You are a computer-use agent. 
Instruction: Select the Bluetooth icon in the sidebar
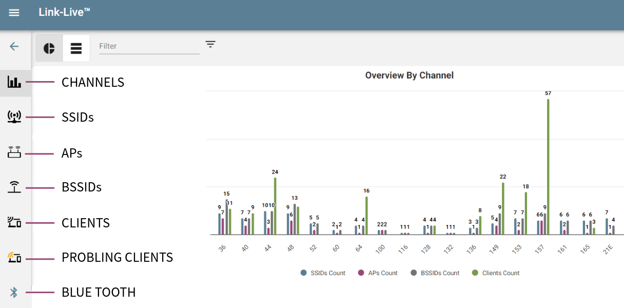(x=15, y=292)
